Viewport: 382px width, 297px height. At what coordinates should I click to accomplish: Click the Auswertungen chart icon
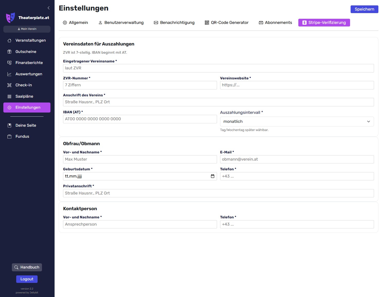pyautogui.click(x=10, y=74)
